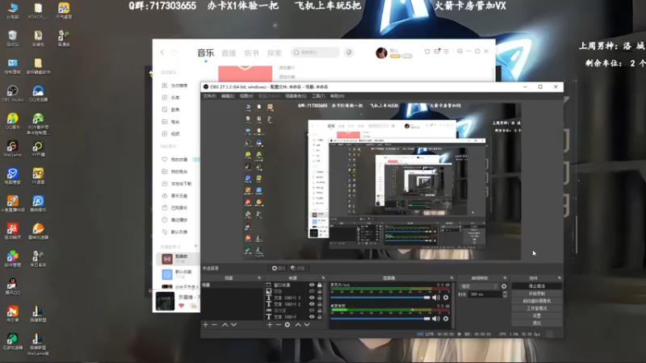Image resolution: width=646 pixels, height=363 pixels.
Task: Move selected source down with chevron
Action: (x=307, y=325)
